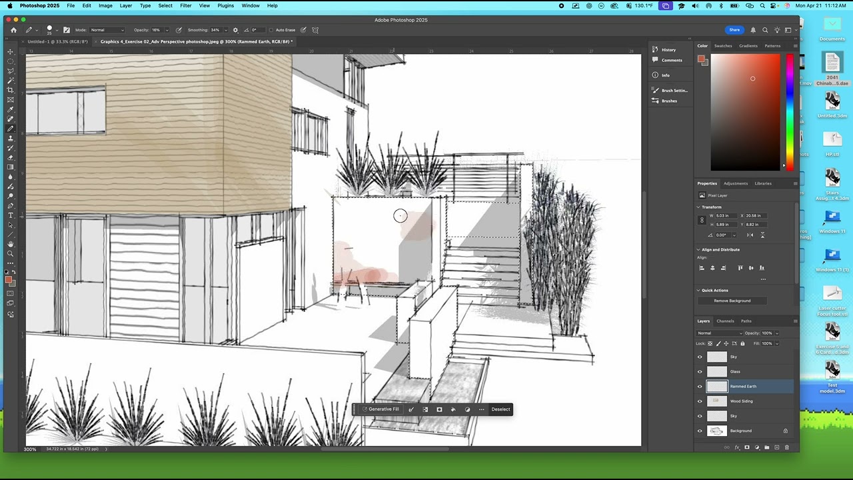The height and width of the screenshot is (480, 853).
Task: Select the Elliptical Marquee tool
Action: pos(10,61)
